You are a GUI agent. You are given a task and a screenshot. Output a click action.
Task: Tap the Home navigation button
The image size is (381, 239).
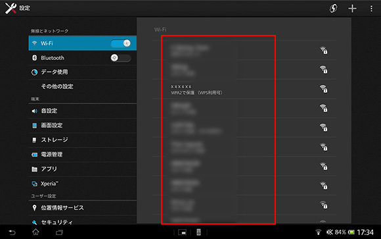(35, 232)
